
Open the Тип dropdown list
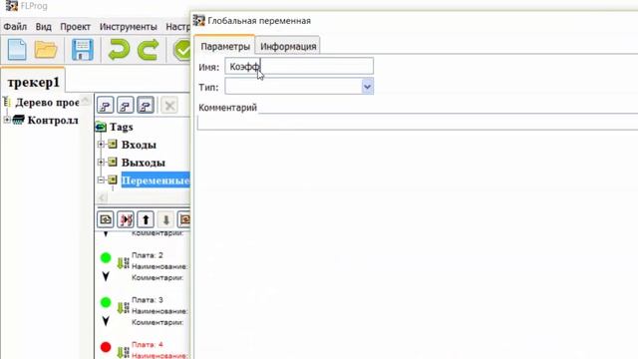[367, 87]
